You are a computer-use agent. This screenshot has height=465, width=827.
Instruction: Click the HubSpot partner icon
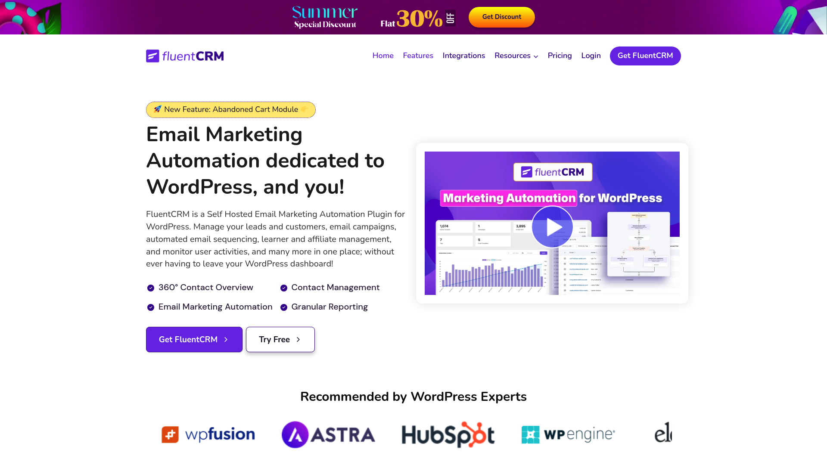point(449,434)
